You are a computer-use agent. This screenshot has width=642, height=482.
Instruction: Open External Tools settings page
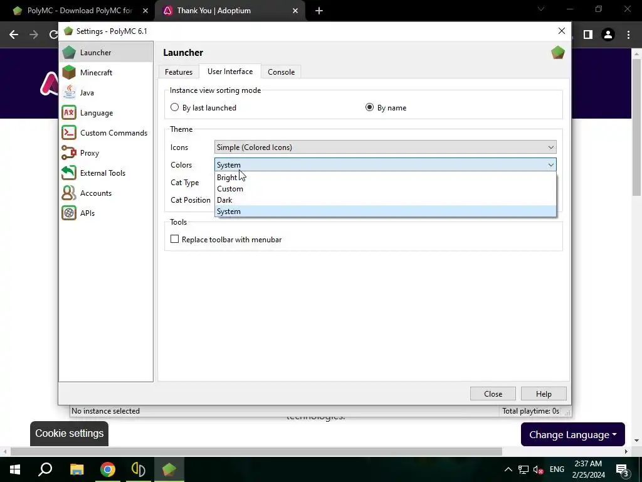(106, 173)
